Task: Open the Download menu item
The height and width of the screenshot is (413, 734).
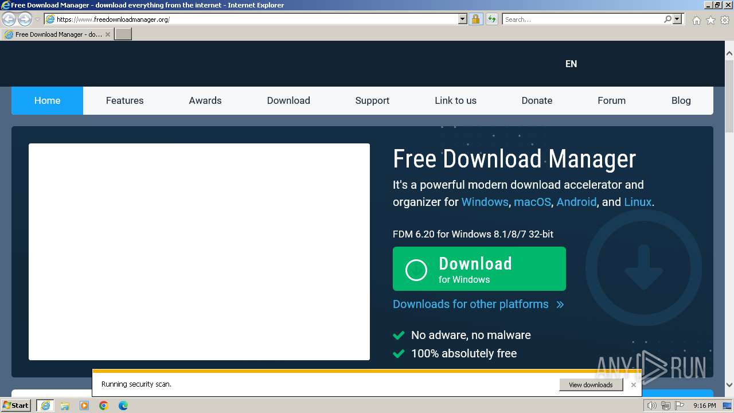Action: (x=288, y=100)
